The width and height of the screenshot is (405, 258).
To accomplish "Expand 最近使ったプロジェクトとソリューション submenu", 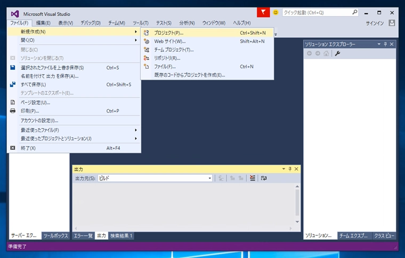I will pos(135,139).
